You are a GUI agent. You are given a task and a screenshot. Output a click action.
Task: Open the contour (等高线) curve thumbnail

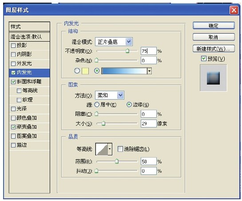coord(102,149)
